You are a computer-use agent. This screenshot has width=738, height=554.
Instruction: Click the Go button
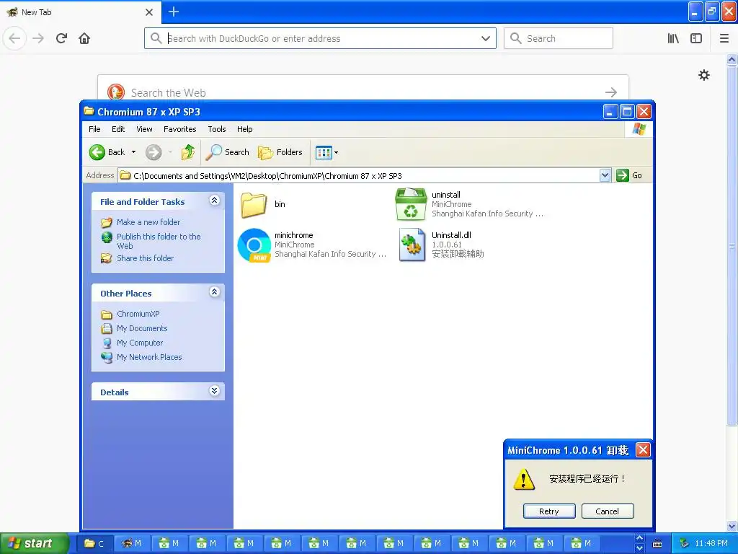629,175
